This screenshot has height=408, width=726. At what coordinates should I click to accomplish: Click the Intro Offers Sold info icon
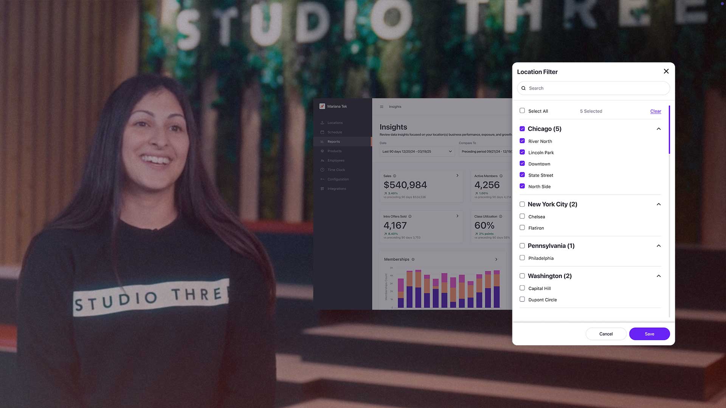(x=410, y=216)
